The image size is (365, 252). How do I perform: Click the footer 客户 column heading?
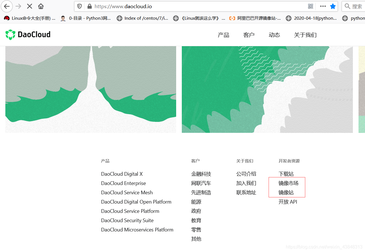[195, 161]
